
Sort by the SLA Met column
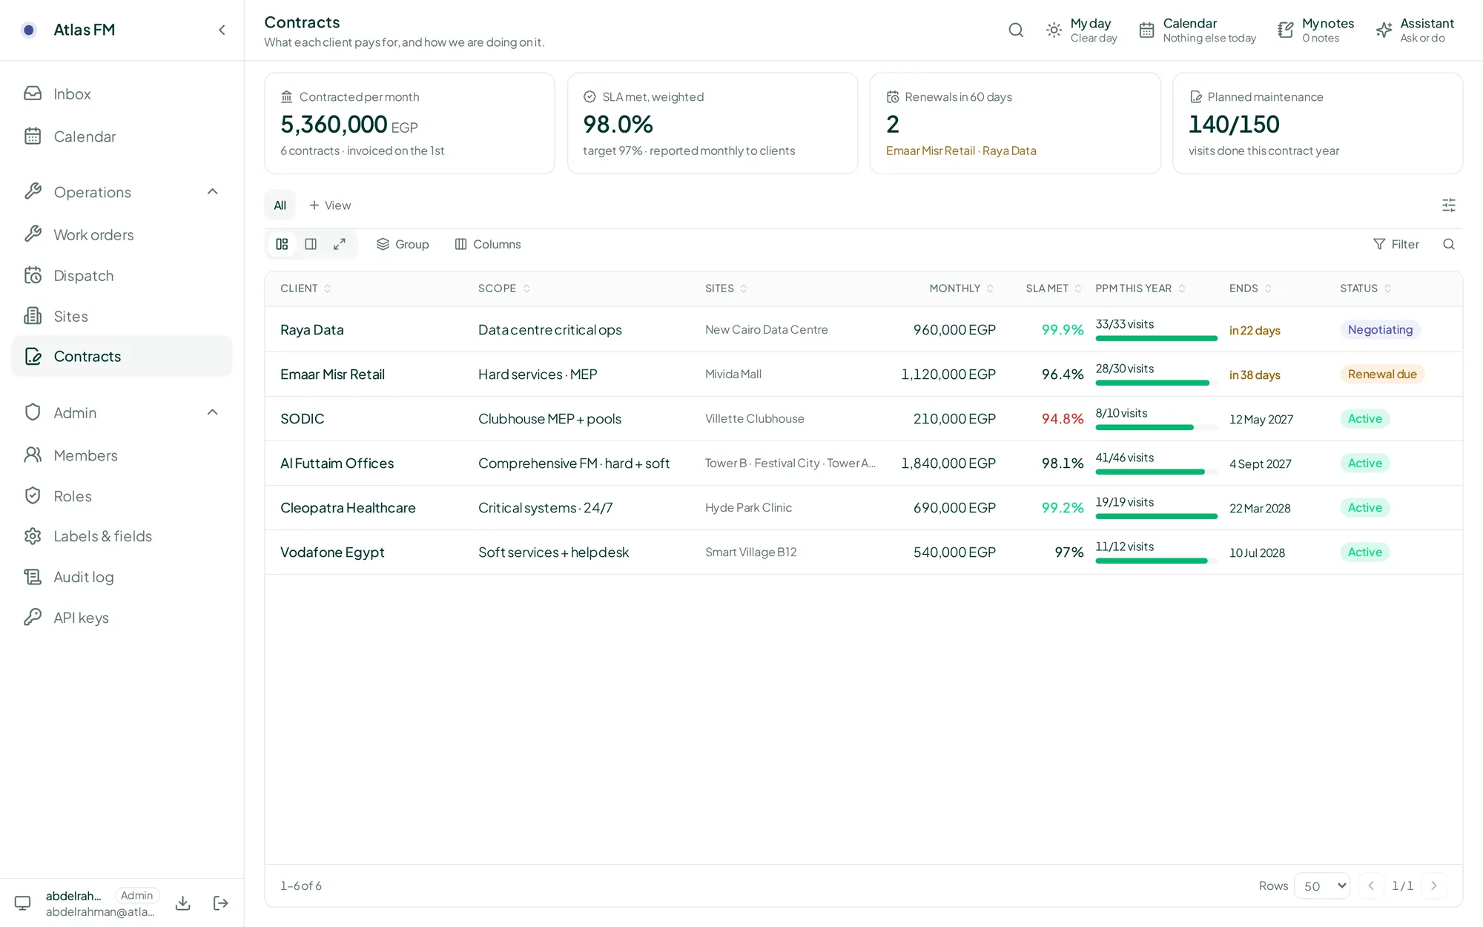(1054, 288)
